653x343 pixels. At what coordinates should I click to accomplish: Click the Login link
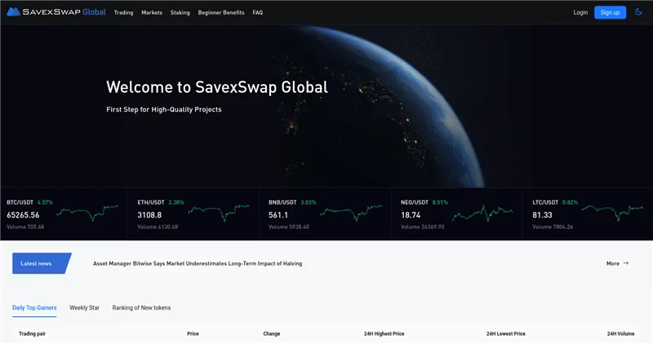[580, 12]
